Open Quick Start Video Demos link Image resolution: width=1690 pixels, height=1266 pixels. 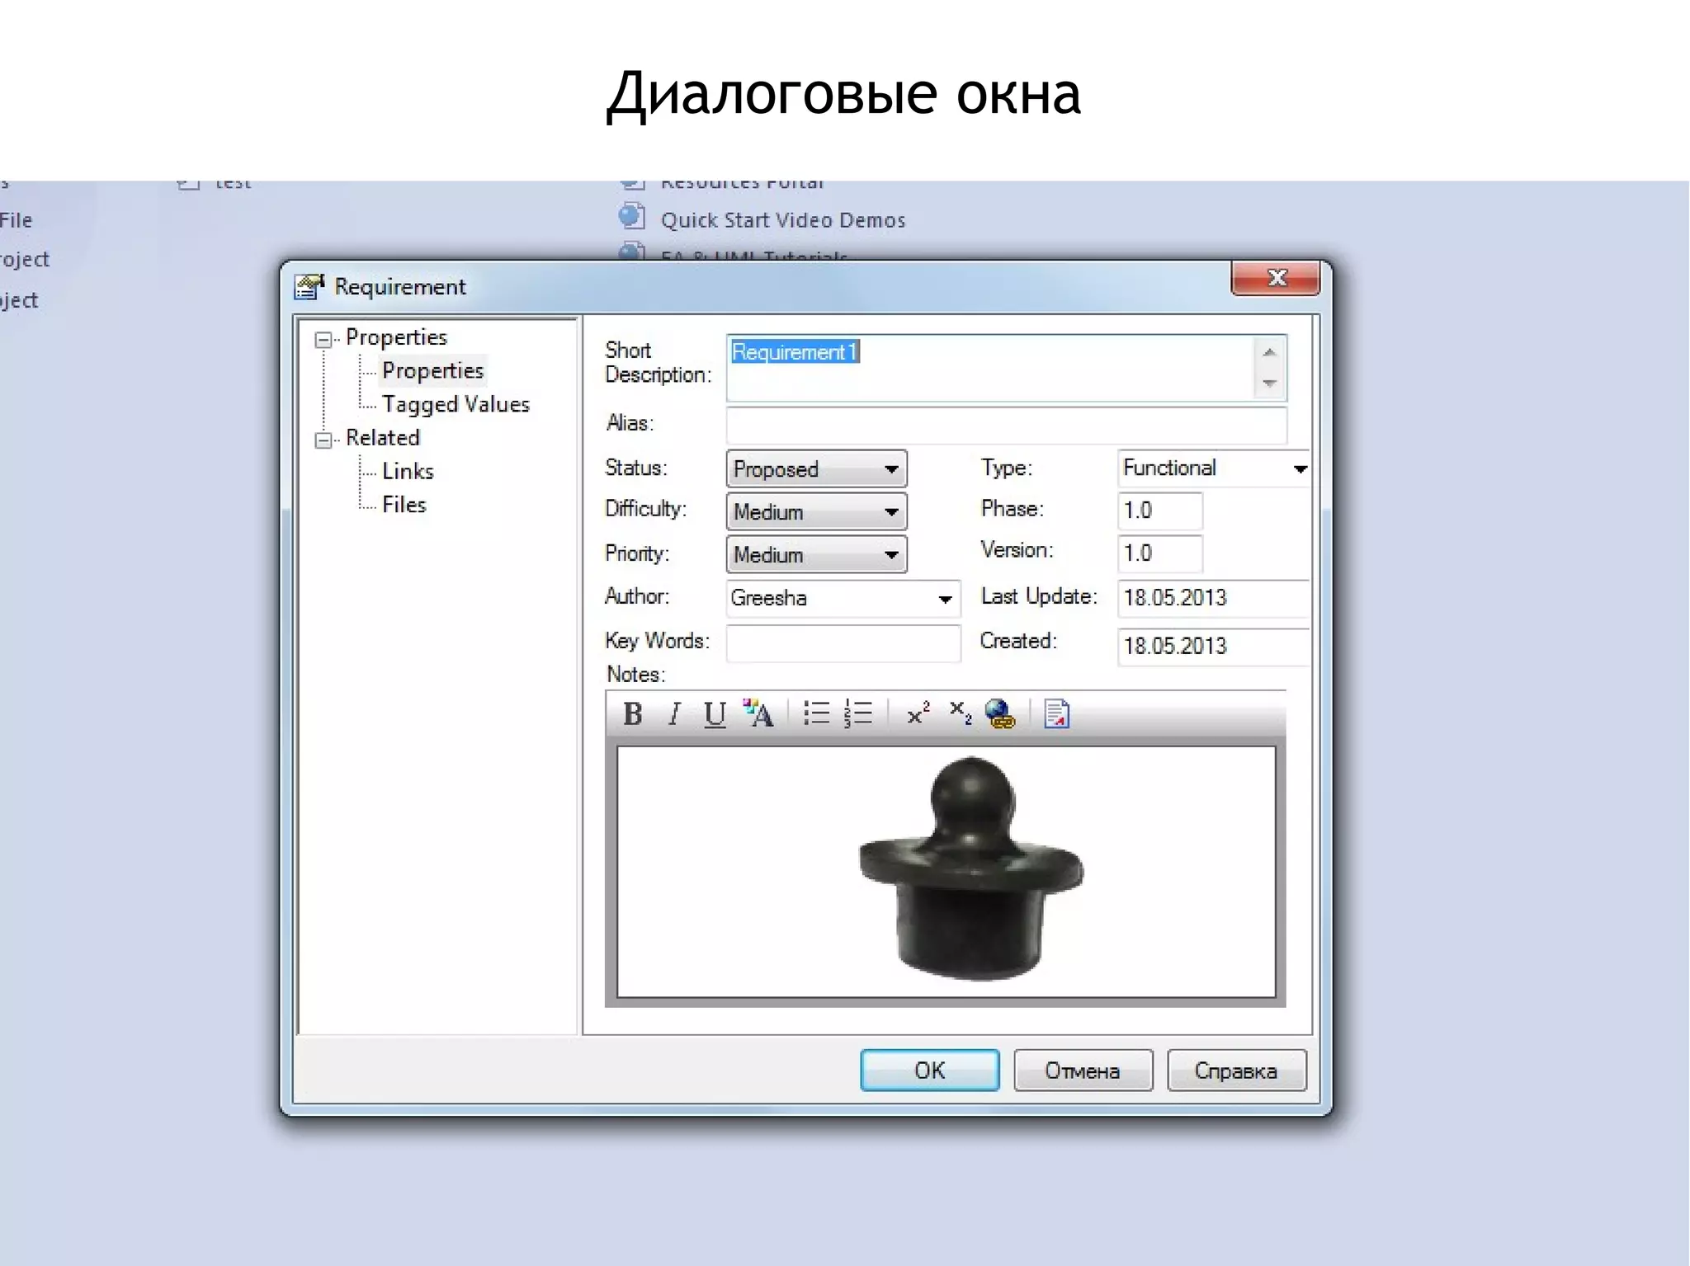click(782, 220)
